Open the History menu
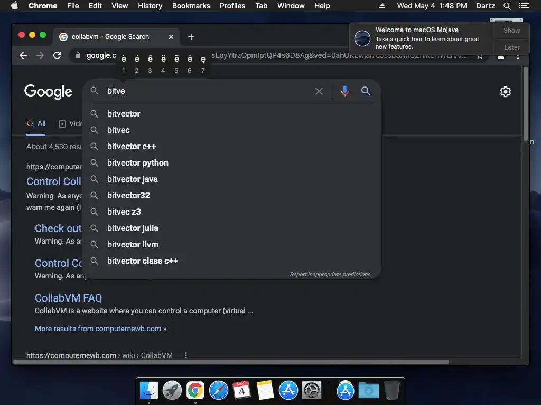This screenshot has height=405, width=541. [x=150, y=6]
